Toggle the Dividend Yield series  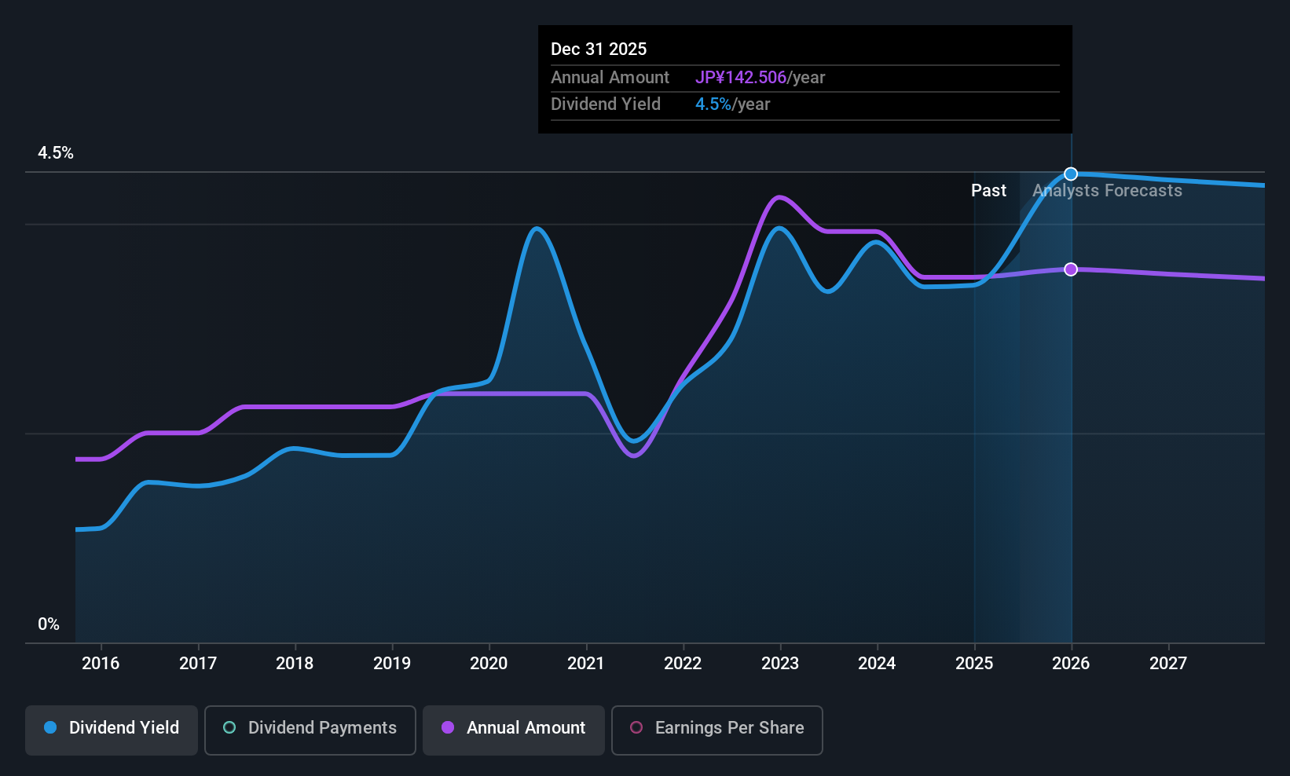tap(112, 730)
